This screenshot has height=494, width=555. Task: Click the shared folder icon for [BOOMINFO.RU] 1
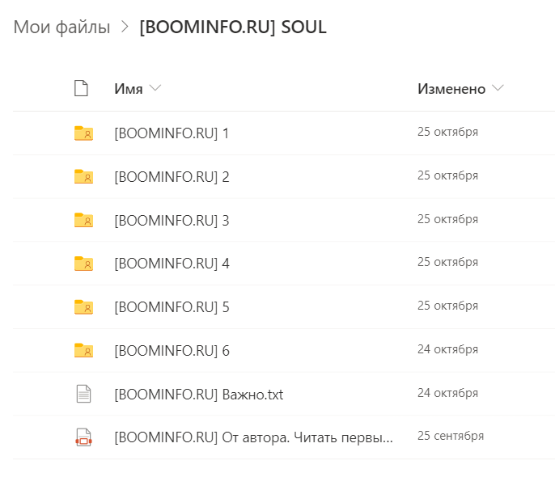coord(83,133)
